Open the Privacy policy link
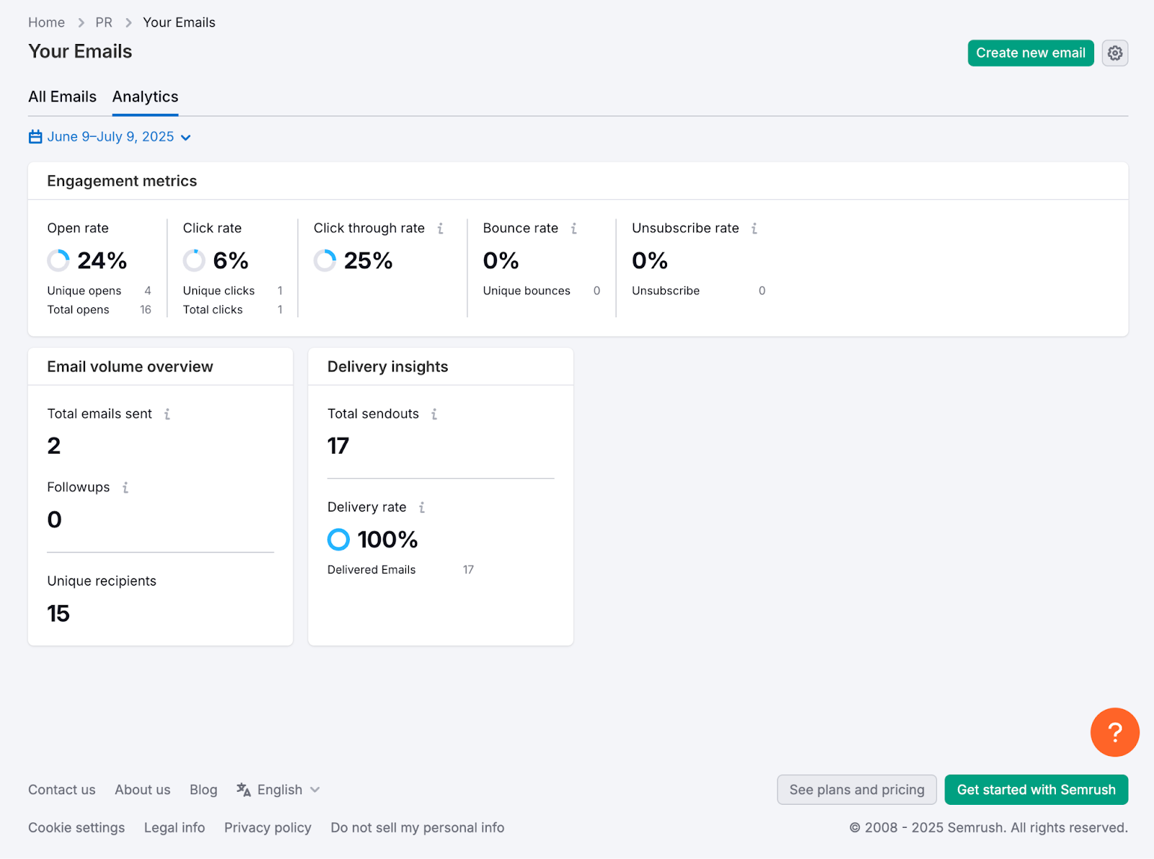Screen dimensions: 1154x859 (268, 827)
